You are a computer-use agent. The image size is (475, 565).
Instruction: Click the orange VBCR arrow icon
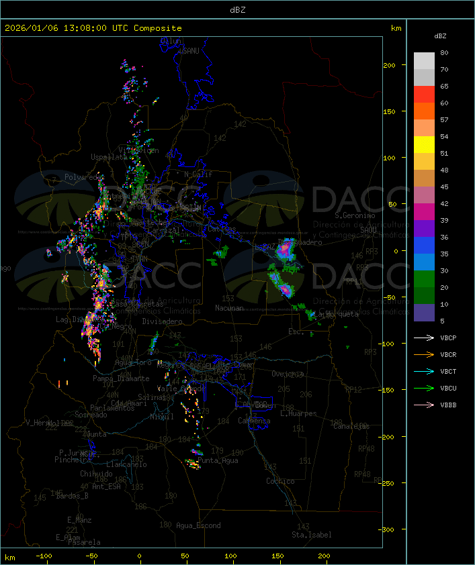(x=424, y=354)
